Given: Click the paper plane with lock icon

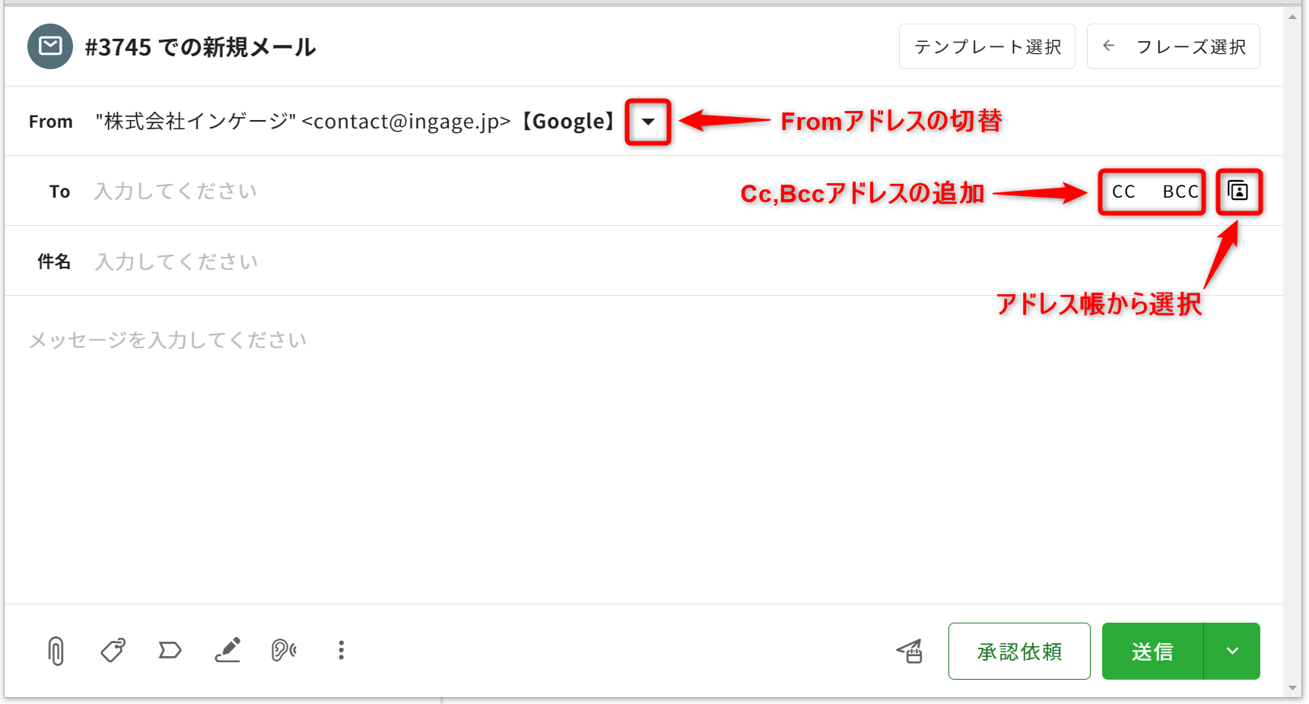Looking at the screenshot, I should click(910, 652).
